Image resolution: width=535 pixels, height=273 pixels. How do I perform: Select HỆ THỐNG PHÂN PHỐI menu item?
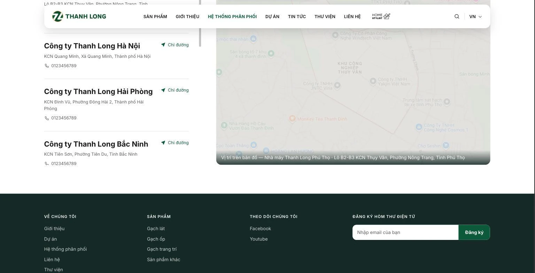point(232,16)
